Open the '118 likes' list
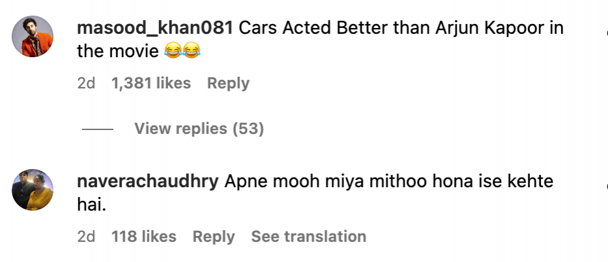This screenshot has width=608, height=262. point(144,237)
